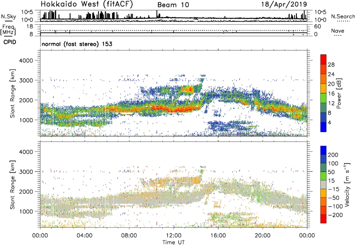Click 'normal (fast stereo) 153' text
The height and width of the screenshot is (245, 355).
pos(77,44)
